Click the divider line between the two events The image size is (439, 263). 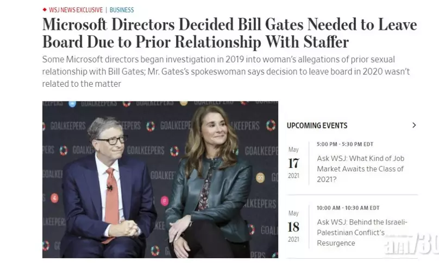(352, 195)
